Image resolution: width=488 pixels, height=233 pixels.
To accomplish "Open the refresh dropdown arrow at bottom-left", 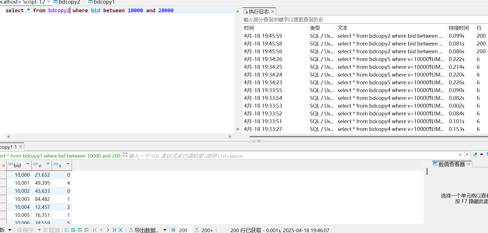I will (x=10, y=230).
